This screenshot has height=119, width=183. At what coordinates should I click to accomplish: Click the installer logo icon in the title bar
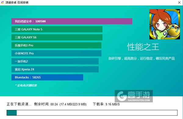(x=2, y=2)
